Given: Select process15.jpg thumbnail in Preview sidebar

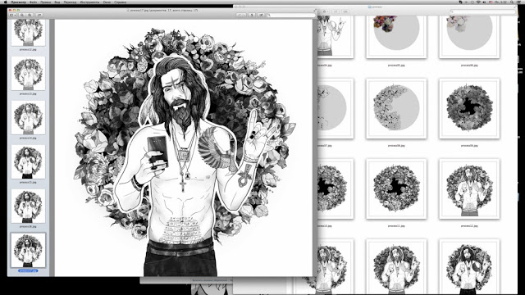Looking at the screenshot, I should (28, 162).
